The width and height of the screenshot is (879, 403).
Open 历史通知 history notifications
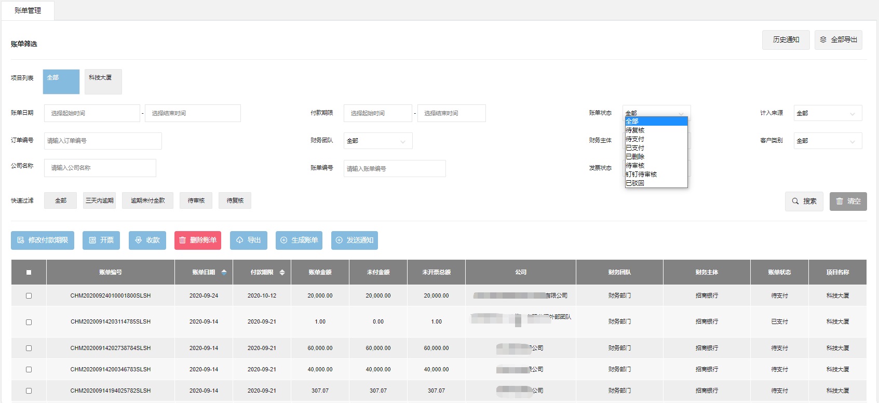coord(786,39)
